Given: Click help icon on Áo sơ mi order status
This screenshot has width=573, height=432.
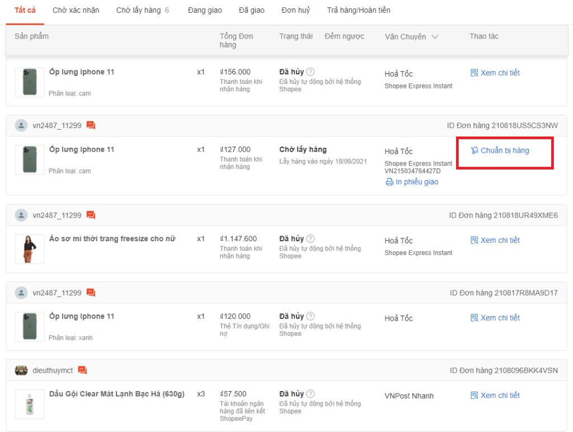Looking at the screenshot, I should 311,239.
